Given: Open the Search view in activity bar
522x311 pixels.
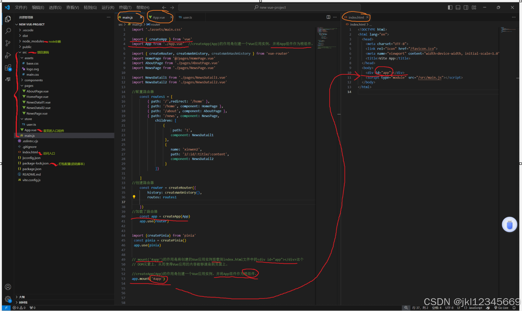Looking at the screenshot, I should coord(8,31).
